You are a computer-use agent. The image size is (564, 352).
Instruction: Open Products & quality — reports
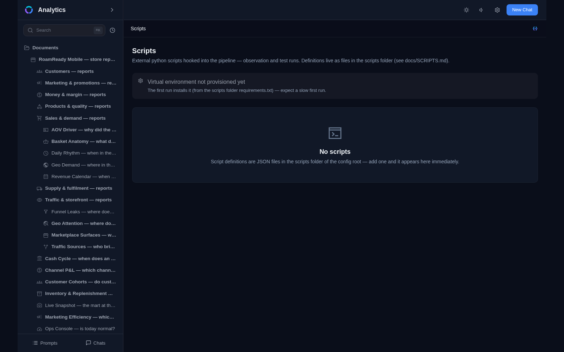click(x=70, y=106)
